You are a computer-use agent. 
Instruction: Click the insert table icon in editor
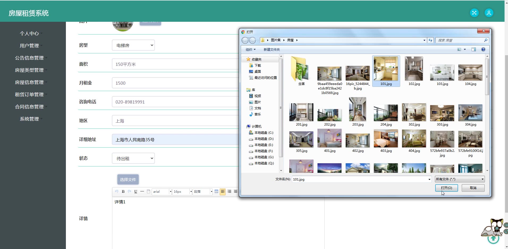[x=216, y=191]
